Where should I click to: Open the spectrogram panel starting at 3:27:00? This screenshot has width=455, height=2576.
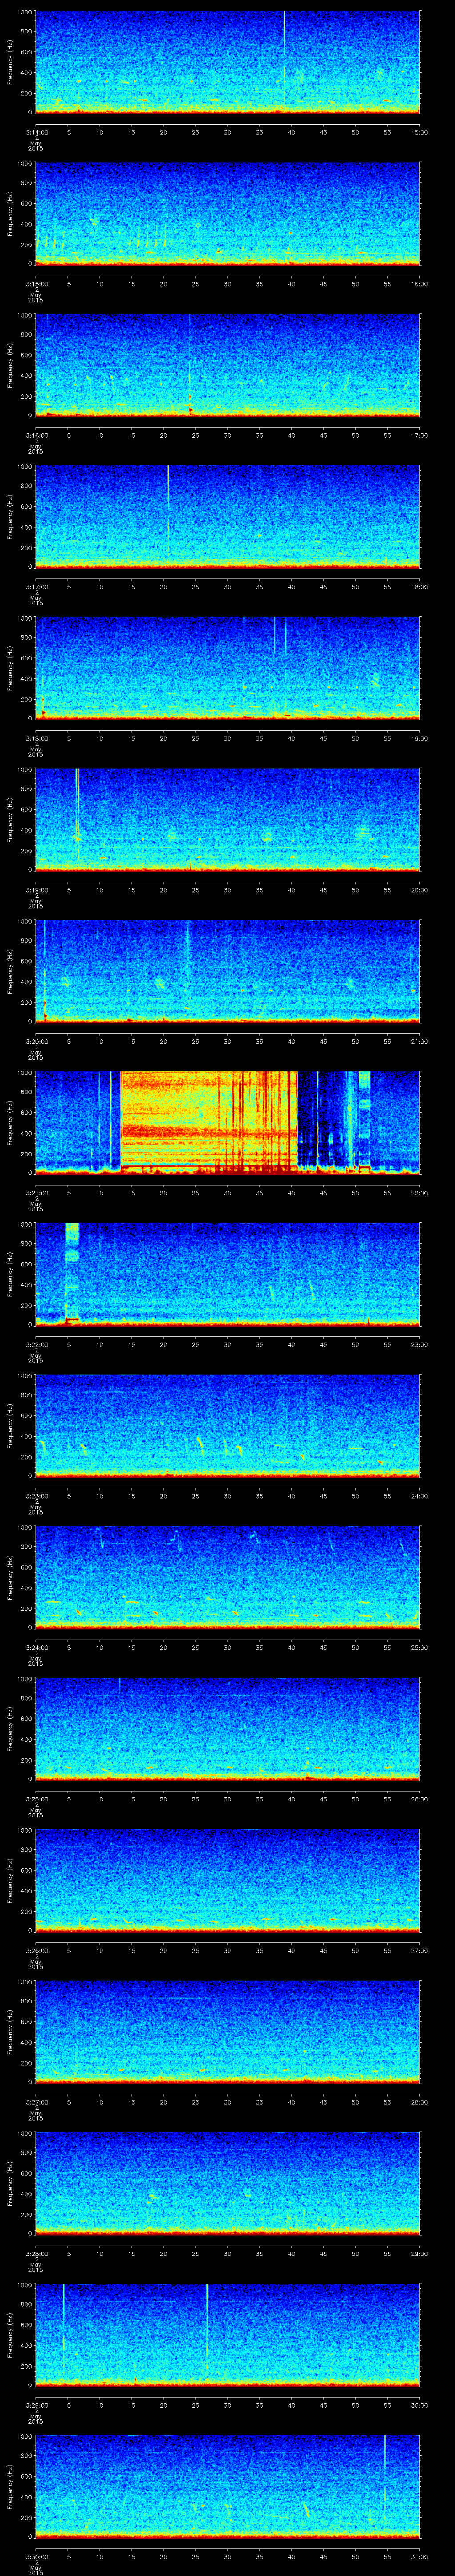tap(228, 2032)
